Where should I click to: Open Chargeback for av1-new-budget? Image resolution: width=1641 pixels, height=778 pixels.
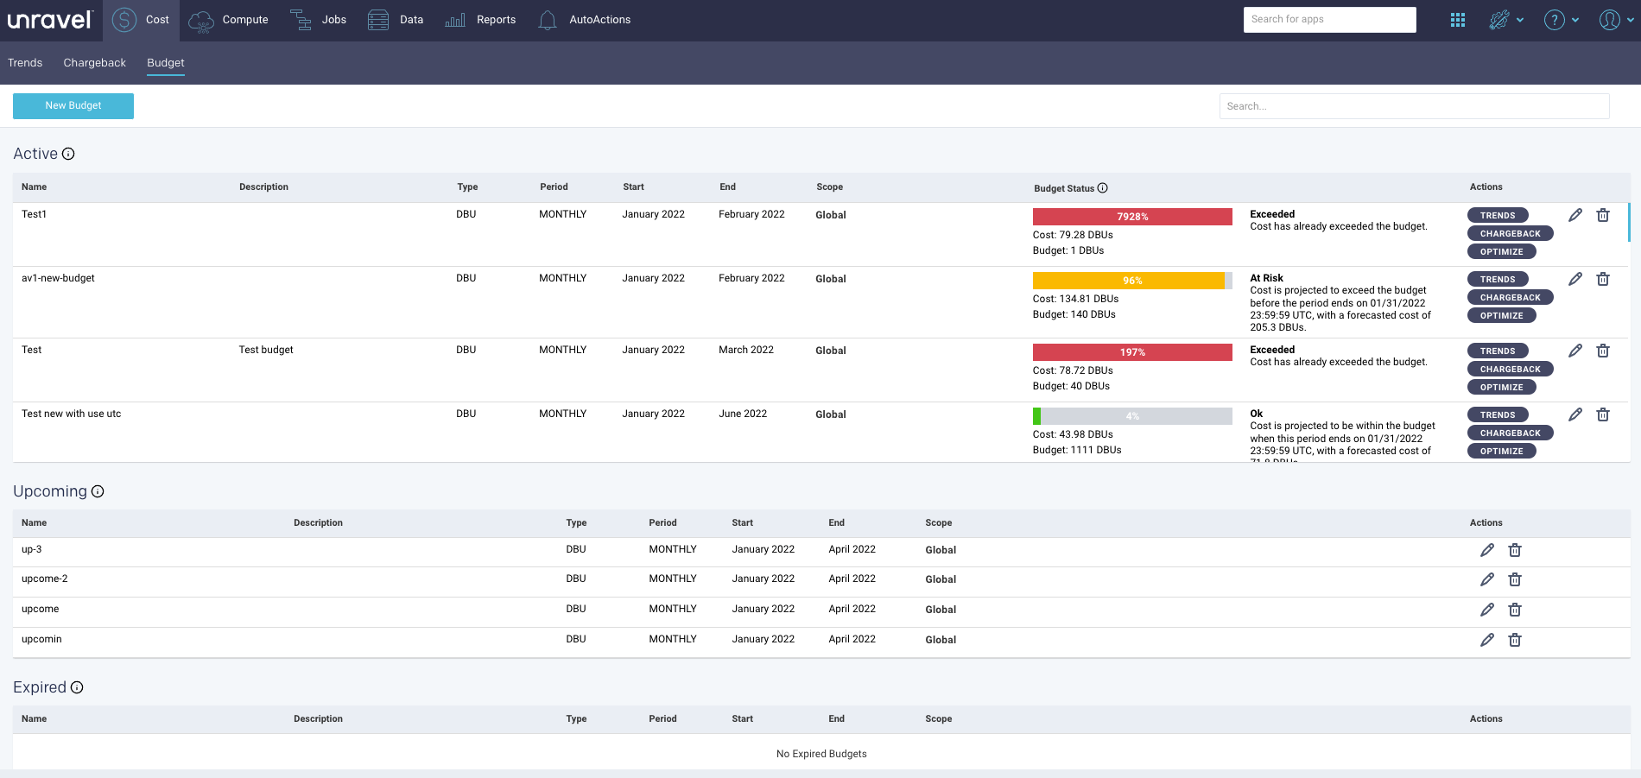(1511, 298)
